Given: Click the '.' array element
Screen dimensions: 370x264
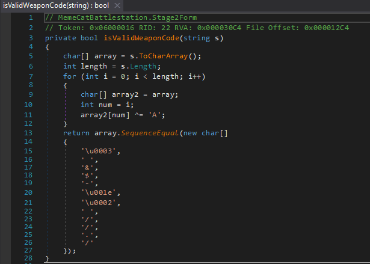Looking at the screenshot, I should (x=88, y=235).
